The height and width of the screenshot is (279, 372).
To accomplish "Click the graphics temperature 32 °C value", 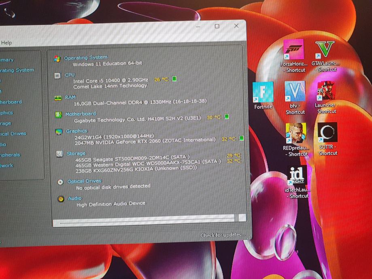I will click(x=228, y=139).
